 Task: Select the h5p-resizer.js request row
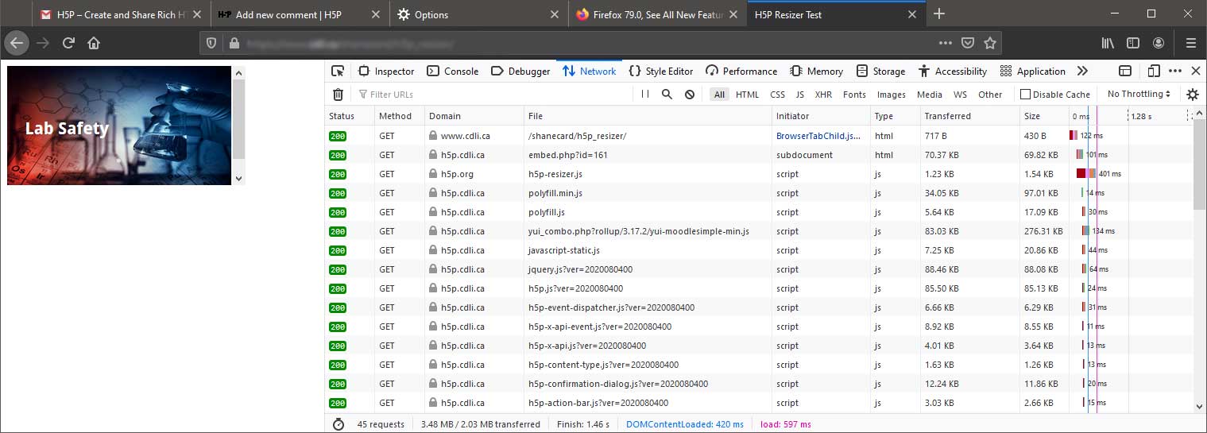(759, 174)
